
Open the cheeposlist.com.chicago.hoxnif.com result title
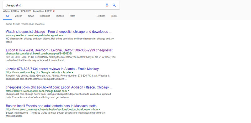[59, 87]
